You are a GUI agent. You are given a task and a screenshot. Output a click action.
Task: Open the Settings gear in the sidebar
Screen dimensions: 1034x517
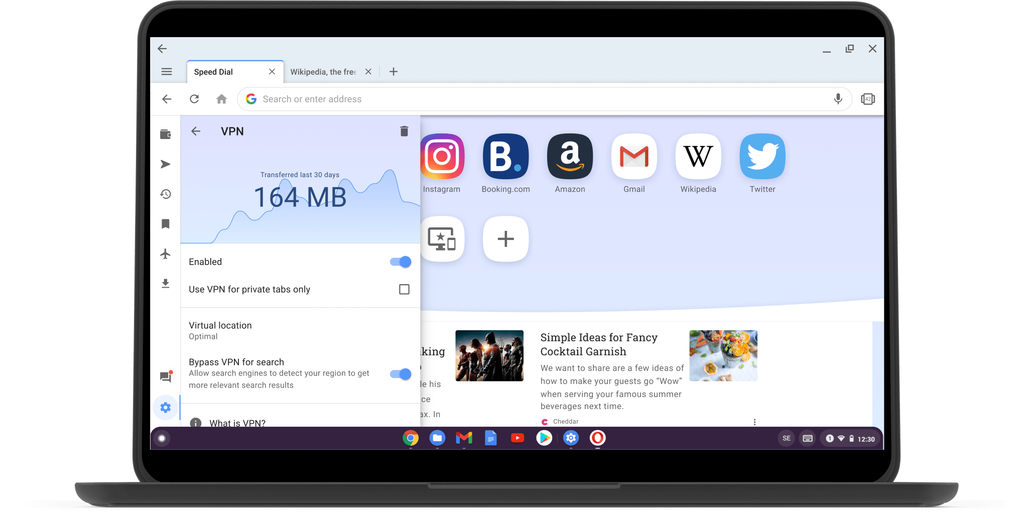coord(166,408)
